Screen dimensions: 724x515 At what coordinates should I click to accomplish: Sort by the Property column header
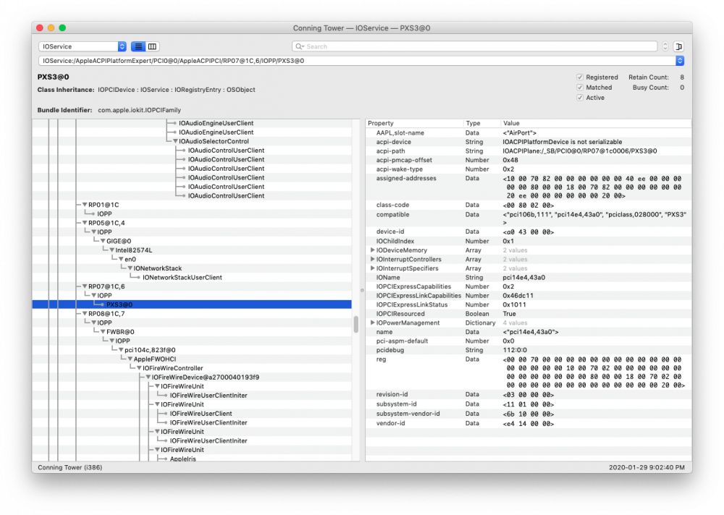pos(414,123)
